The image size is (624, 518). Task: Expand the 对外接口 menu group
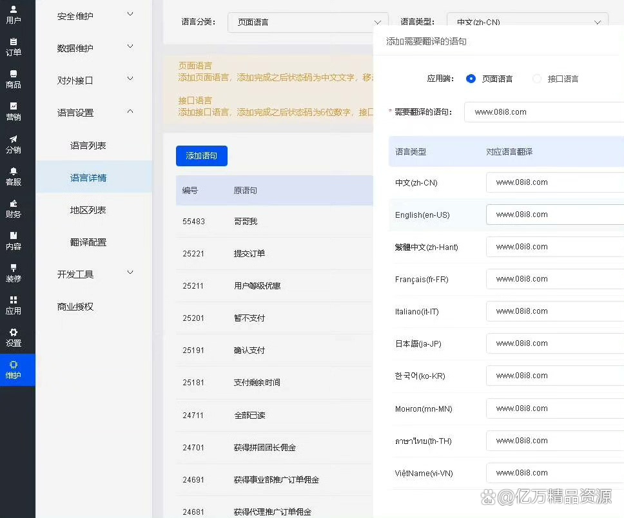pos(94,81)
